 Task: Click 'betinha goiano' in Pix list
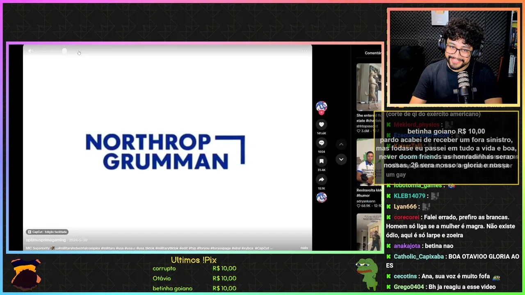tap(172, 288)
